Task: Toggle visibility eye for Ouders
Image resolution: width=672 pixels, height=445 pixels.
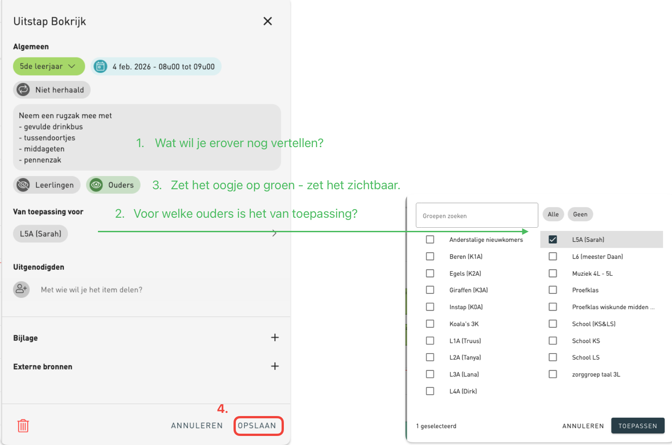Action: point(96,185)
